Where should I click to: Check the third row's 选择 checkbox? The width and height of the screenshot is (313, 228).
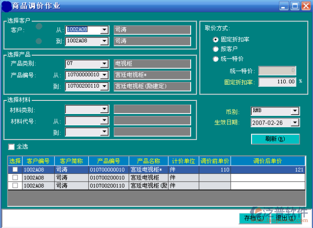pyautogui.click(x=15, y=186)
